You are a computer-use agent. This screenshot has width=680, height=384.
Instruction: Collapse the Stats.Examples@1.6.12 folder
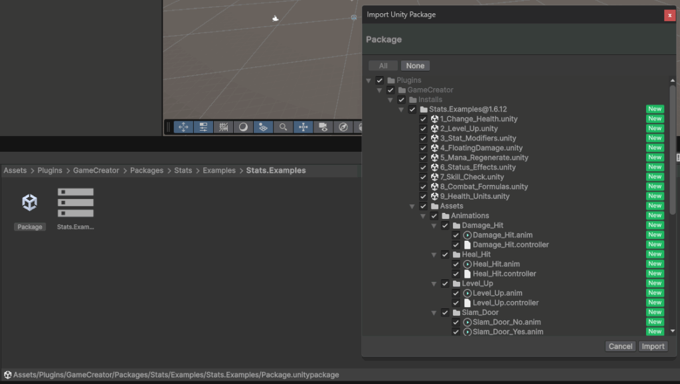(x=401, y=109)
